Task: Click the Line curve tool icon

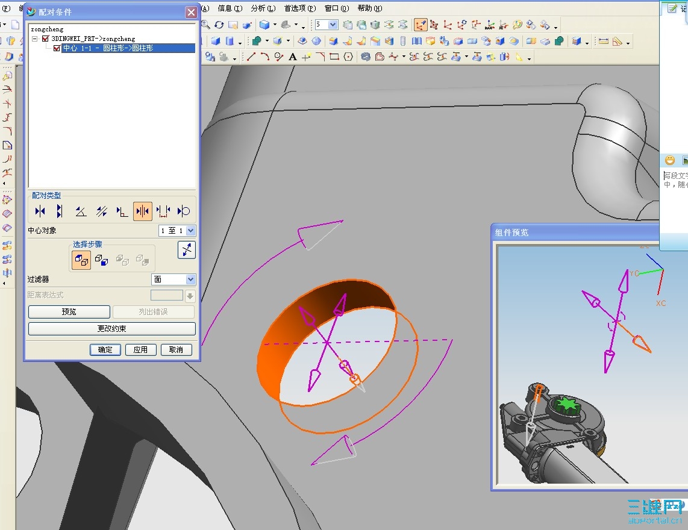Action: [x=251, y=57]
